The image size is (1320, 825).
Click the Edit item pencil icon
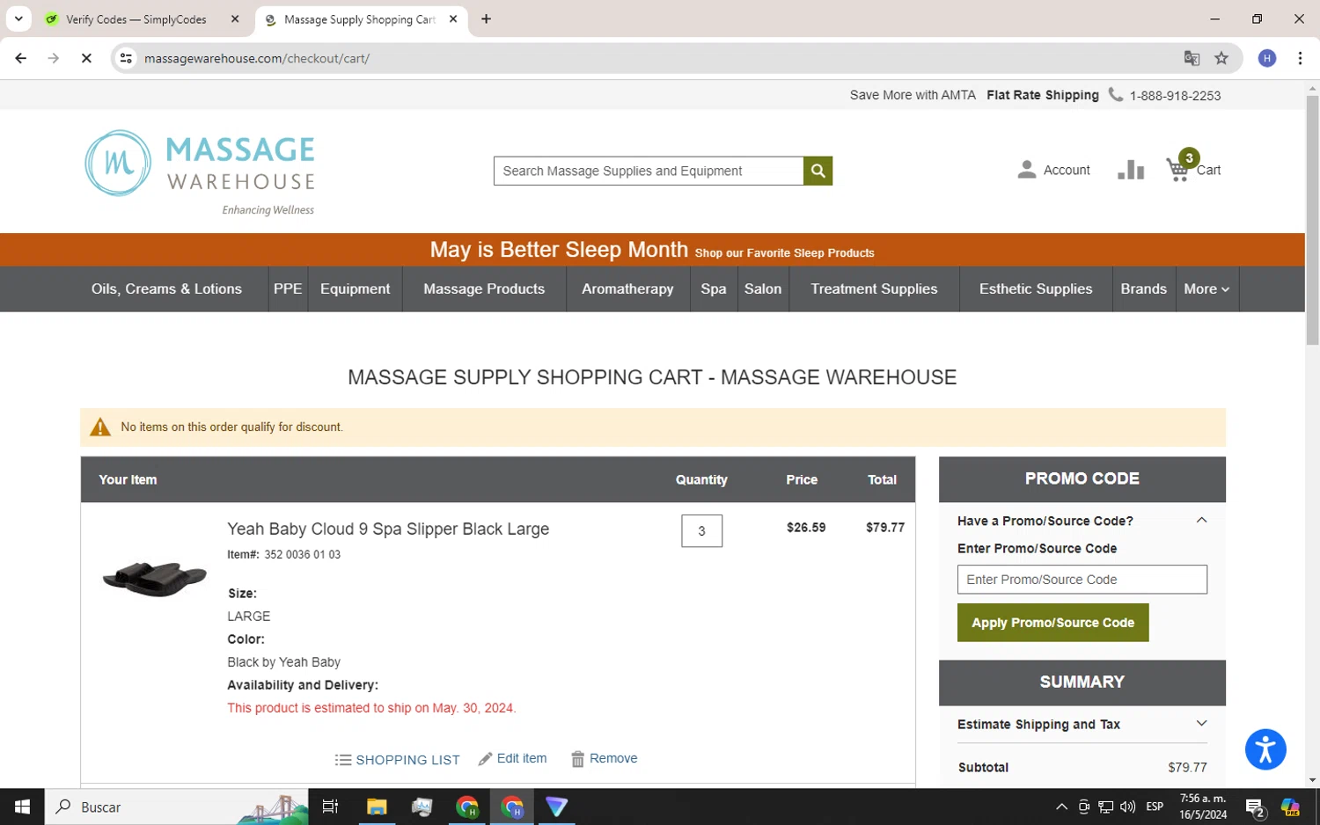(485, 759)
